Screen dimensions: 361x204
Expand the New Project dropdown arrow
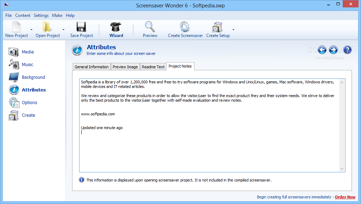coord(32,30)
